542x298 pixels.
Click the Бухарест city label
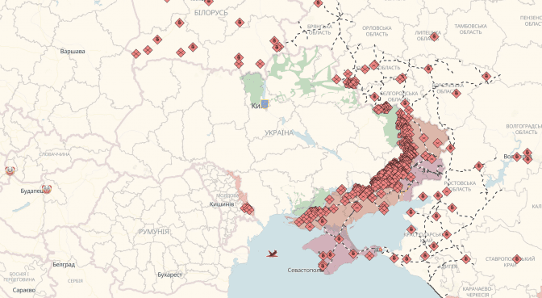coord(169,275)
